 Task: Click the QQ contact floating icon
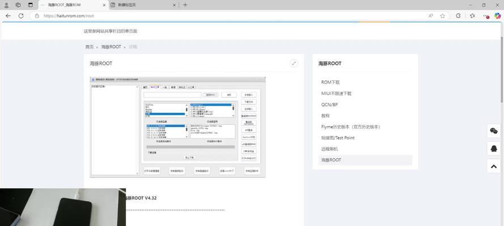(494, 149)
